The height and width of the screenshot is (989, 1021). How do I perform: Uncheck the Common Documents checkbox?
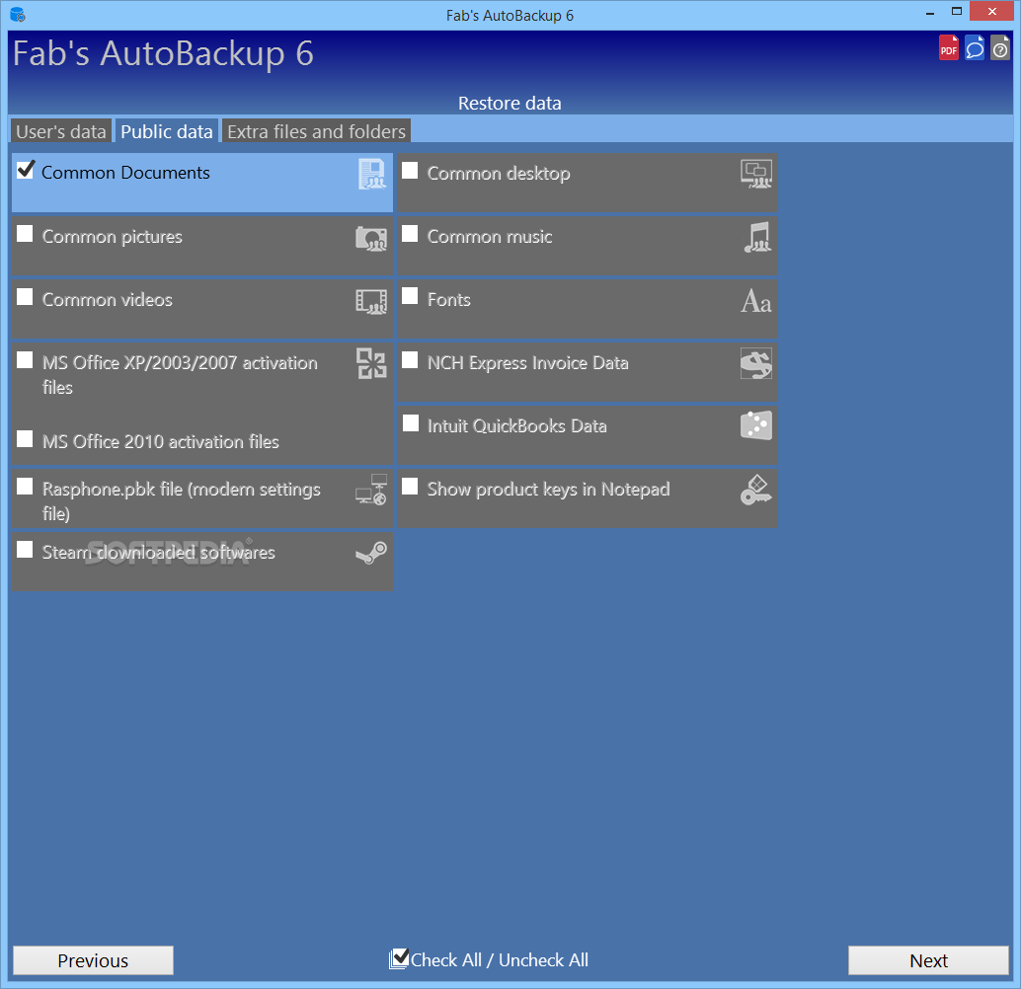(x=26, y=170)
